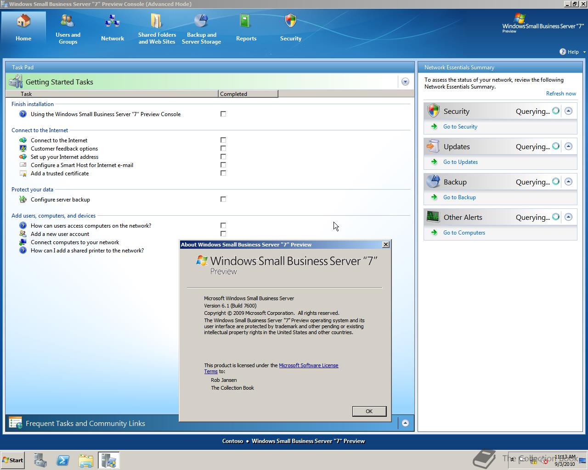Check 'How can users access computers' checkbox
This screenshot has height=470, width=588.
tap(223, 225)
